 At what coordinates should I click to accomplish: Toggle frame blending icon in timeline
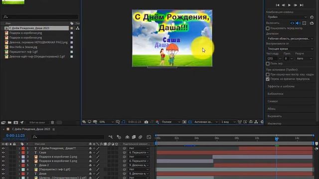[x=134, y=137]
